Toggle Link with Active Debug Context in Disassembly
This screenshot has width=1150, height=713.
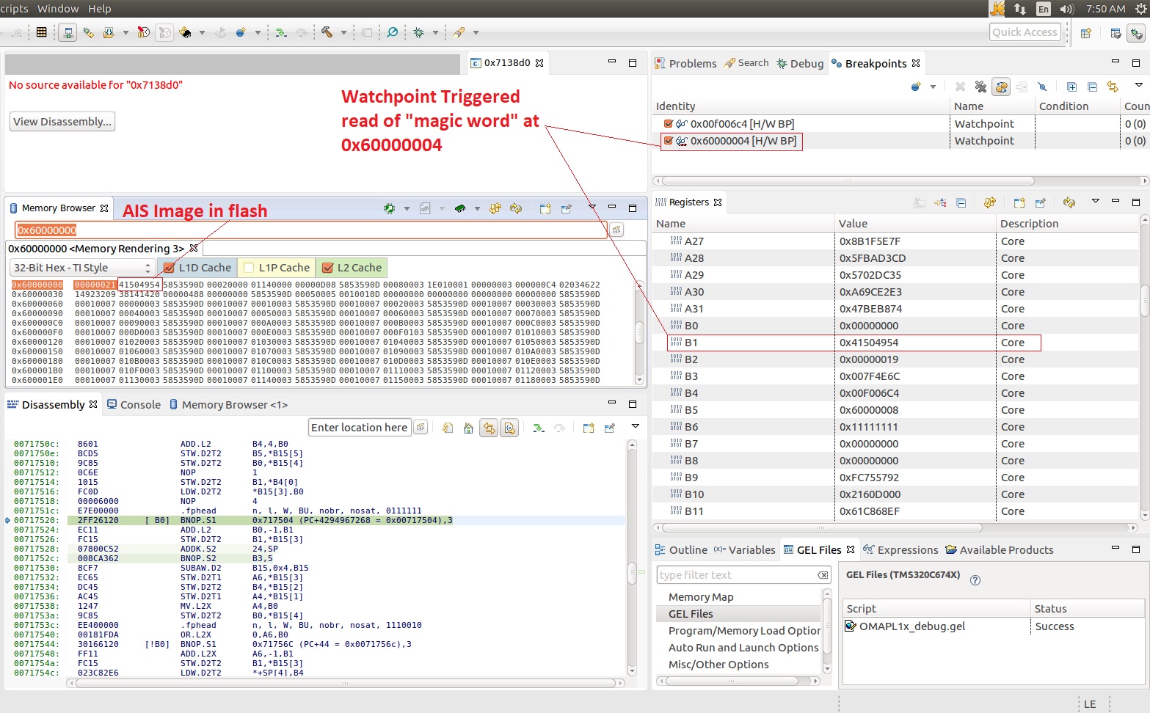tap(489, 428)
